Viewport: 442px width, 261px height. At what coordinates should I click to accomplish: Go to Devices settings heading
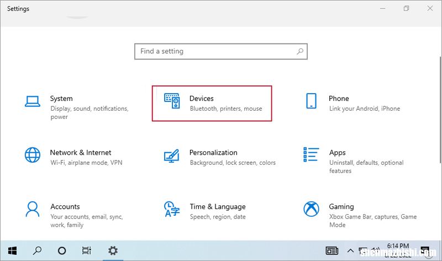(202, 99)
